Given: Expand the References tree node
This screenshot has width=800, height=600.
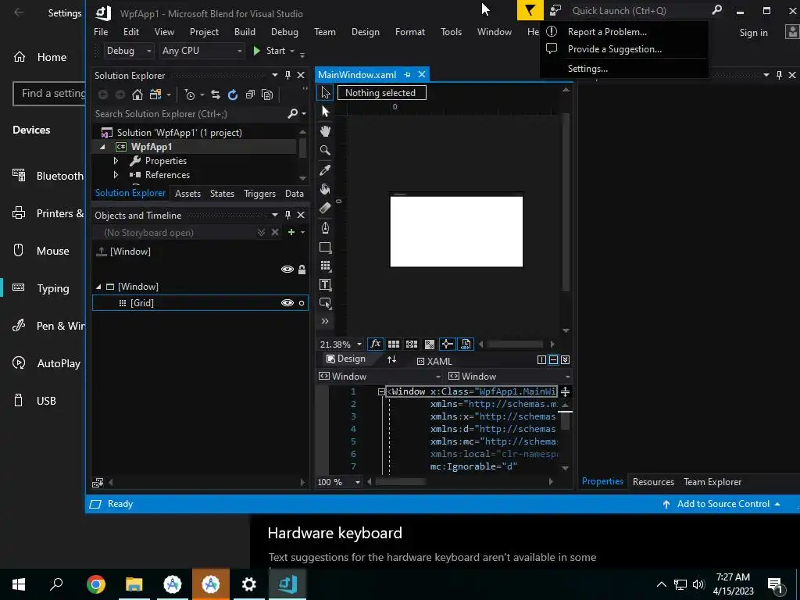Looking at the screenshot, I should pos(116,175).
